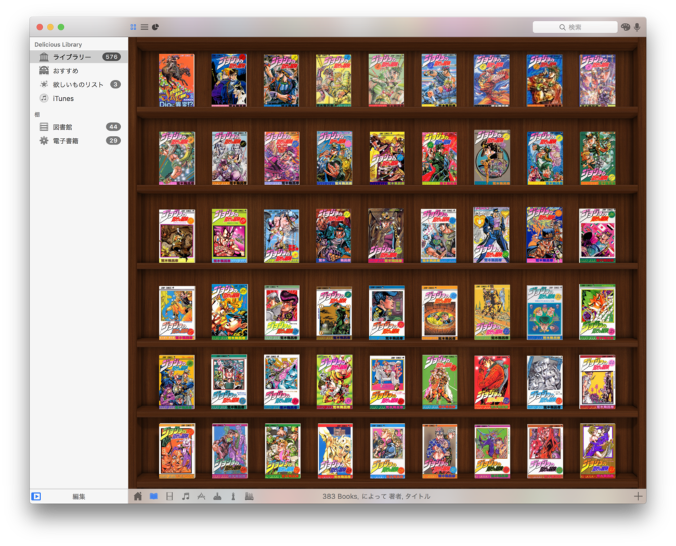This screenshot has height=546, width=676.
Task: Open the 欲しいものリスト wish list
Action: point(79,84)
